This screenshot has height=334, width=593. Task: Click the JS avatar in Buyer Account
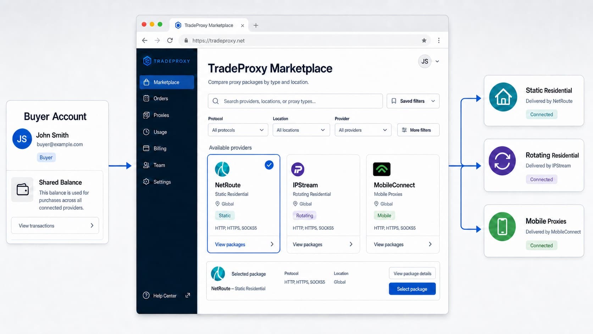coord(22,139)
